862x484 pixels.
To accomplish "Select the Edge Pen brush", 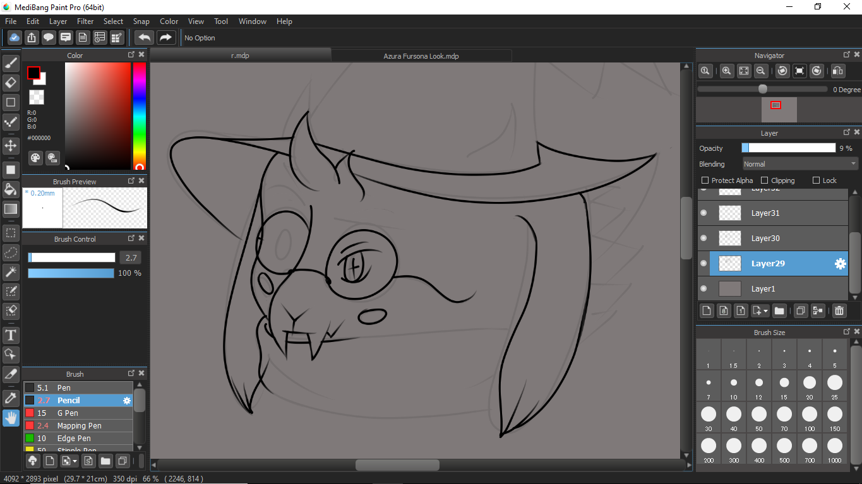I will (78, 439).
